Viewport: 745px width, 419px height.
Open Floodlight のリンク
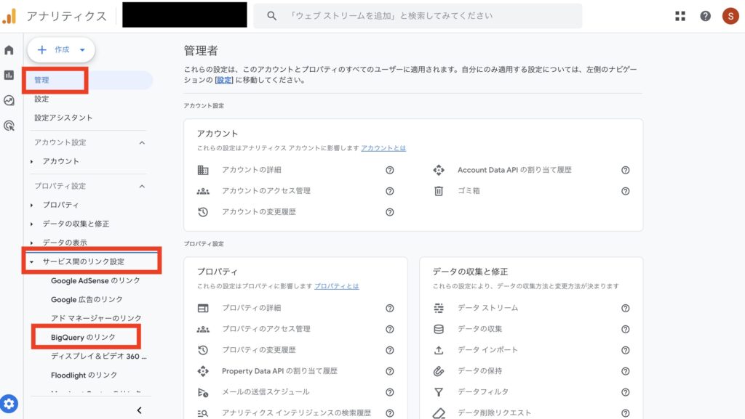[x=84, y=375]
